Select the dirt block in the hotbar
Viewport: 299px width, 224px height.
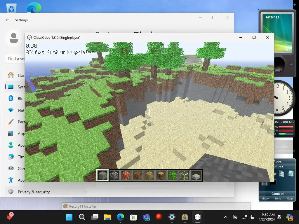click(138, 175)
